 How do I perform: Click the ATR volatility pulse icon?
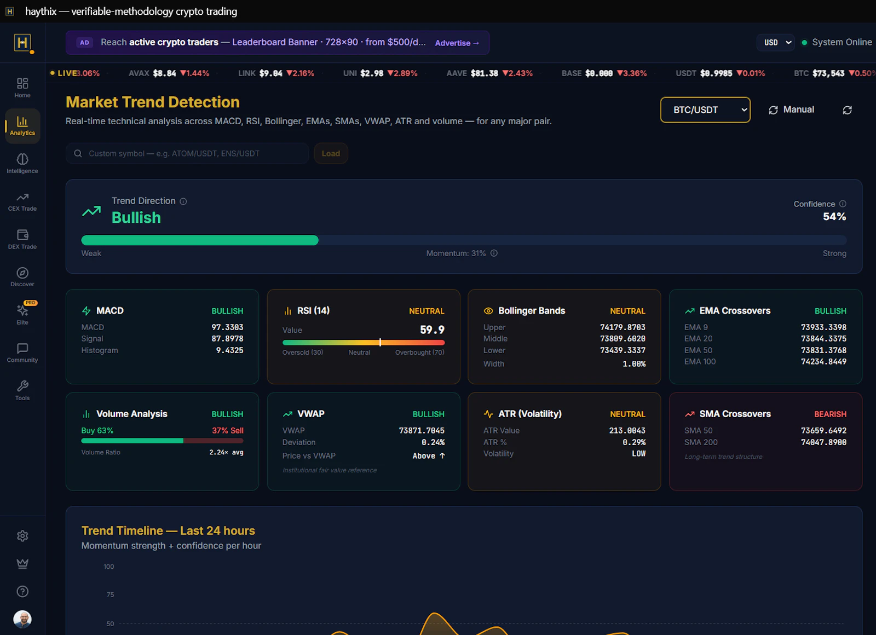click(488, 414)
